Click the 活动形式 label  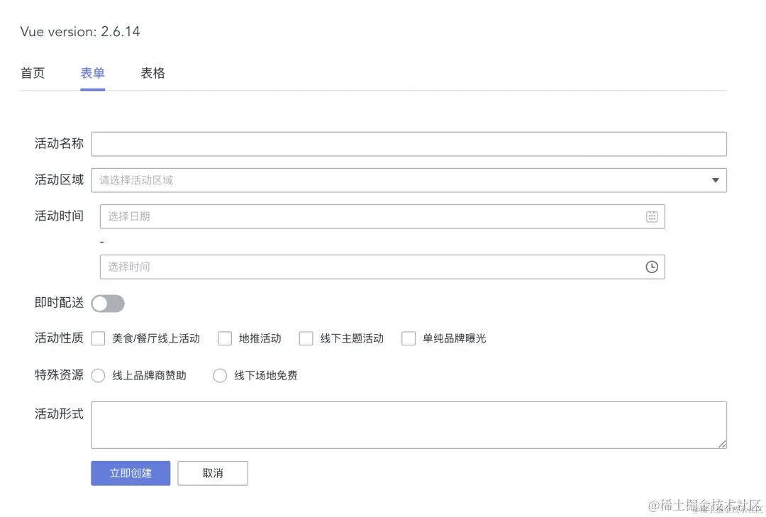[x=59, y=414]
